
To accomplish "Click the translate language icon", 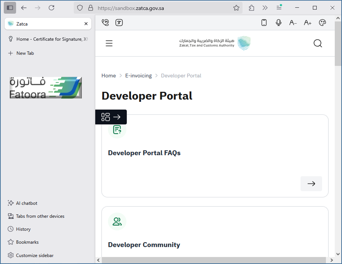I will (x=119, y=23).
